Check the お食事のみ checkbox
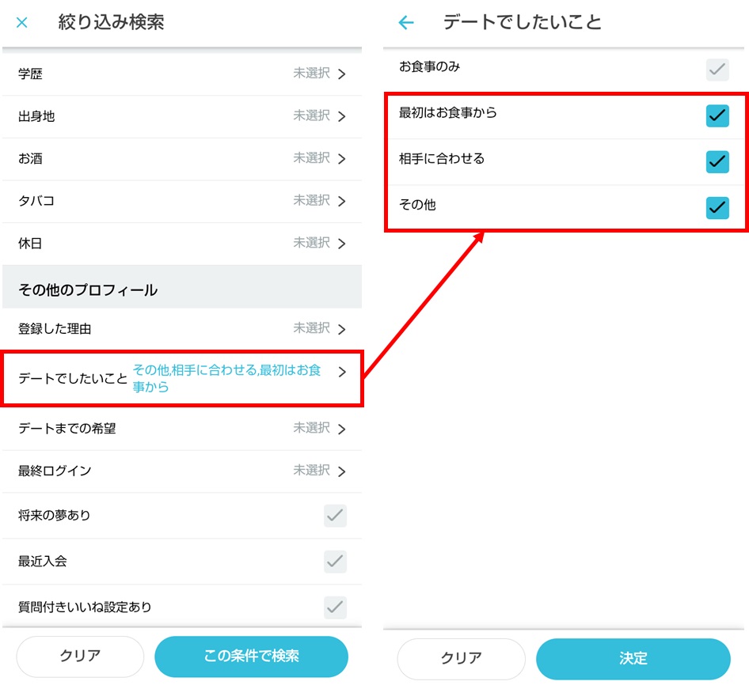Screen dimensions: 749x685 pyautogui.click(x=717, y=70)
